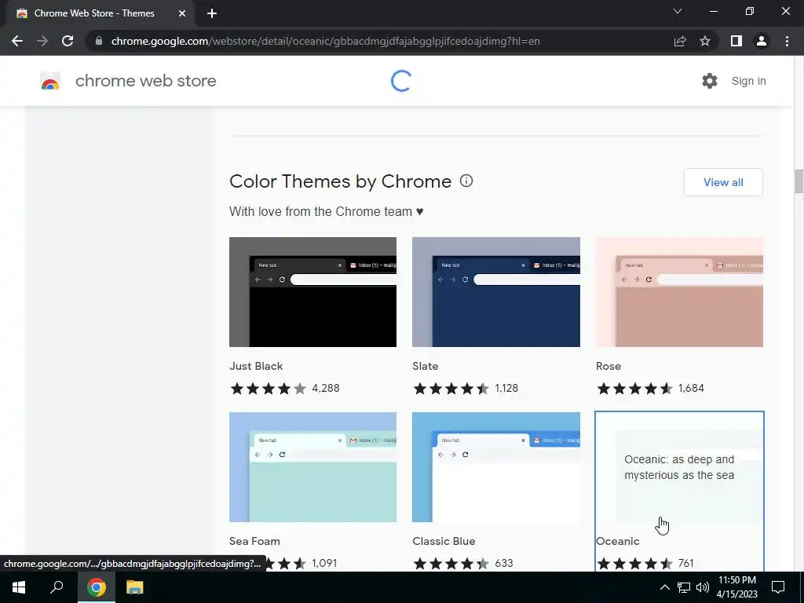The width and height of the screenshot is (804, 603).
Task: Click the address bar URL
Action: tap(325, 41)
